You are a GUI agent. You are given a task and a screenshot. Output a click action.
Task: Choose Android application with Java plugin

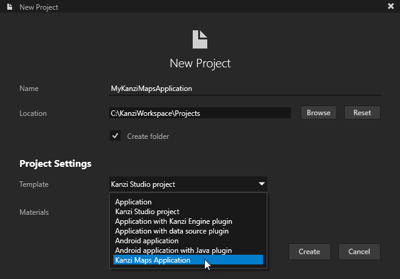188,250
